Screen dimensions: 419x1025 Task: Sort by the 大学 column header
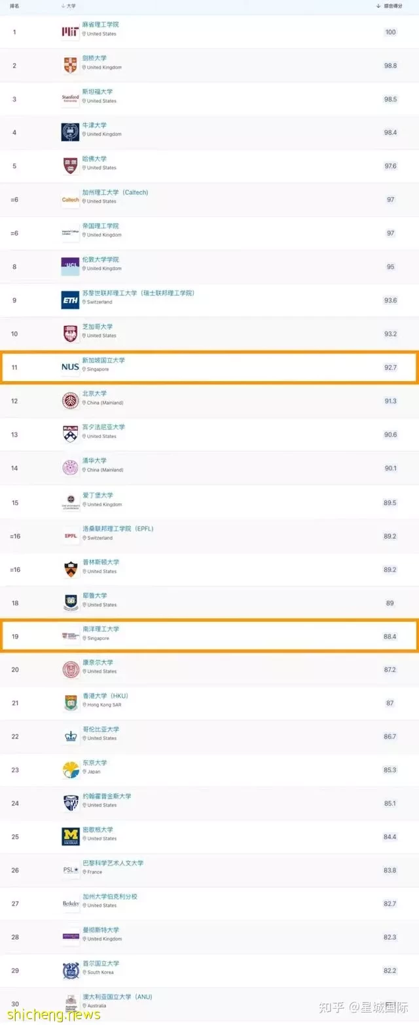pyautogui.click(x=68, y=5)
